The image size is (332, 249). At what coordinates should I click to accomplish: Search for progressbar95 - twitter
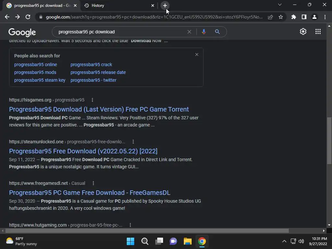tap(93, 80)
